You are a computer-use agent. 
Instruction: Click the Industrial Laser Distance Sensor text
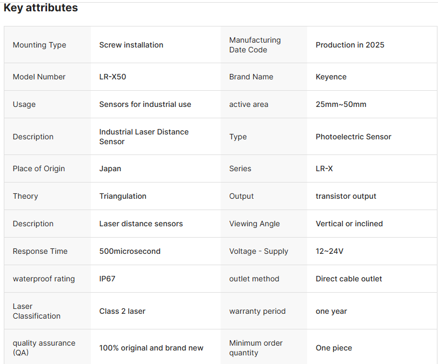click(144, 137)
